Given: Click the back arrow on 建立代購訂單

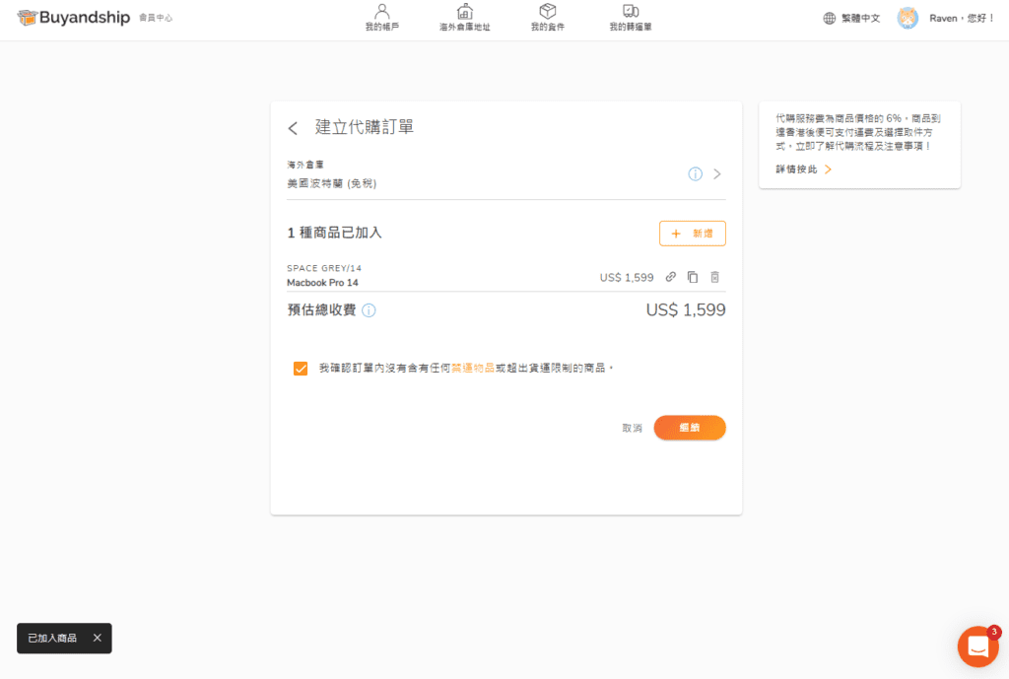Looking at the screenshot, I should tap(293, 127).
